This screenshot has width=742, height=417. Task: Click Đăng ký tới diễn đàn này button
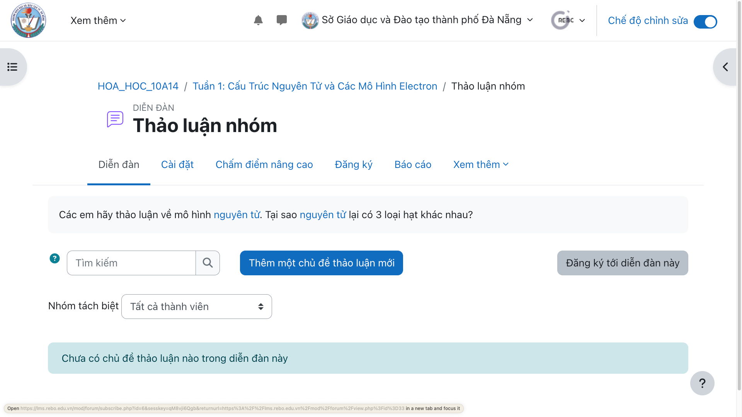pos(623,263)
